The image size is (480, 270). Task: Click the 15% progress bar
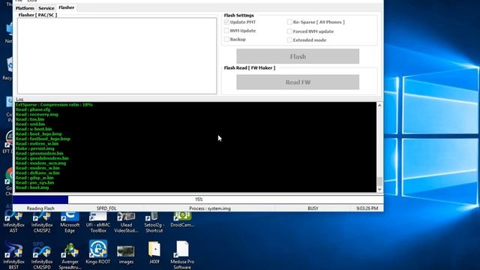click(198, 199)
